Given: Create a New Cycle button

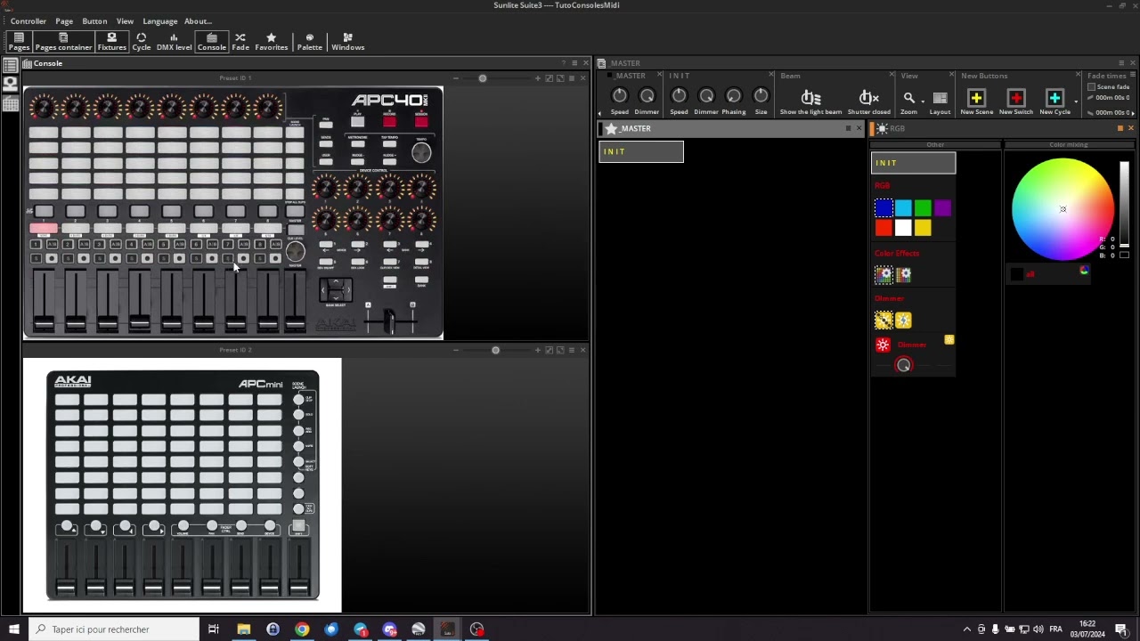Looking at the screenshot, I should (1054, 98).
